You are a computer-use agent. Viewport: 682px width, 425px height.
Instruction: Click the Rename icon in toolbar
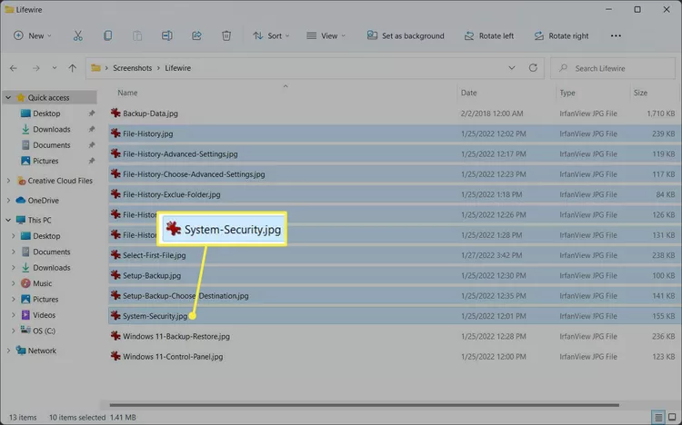pyautogui.click(x=166, y=36)
